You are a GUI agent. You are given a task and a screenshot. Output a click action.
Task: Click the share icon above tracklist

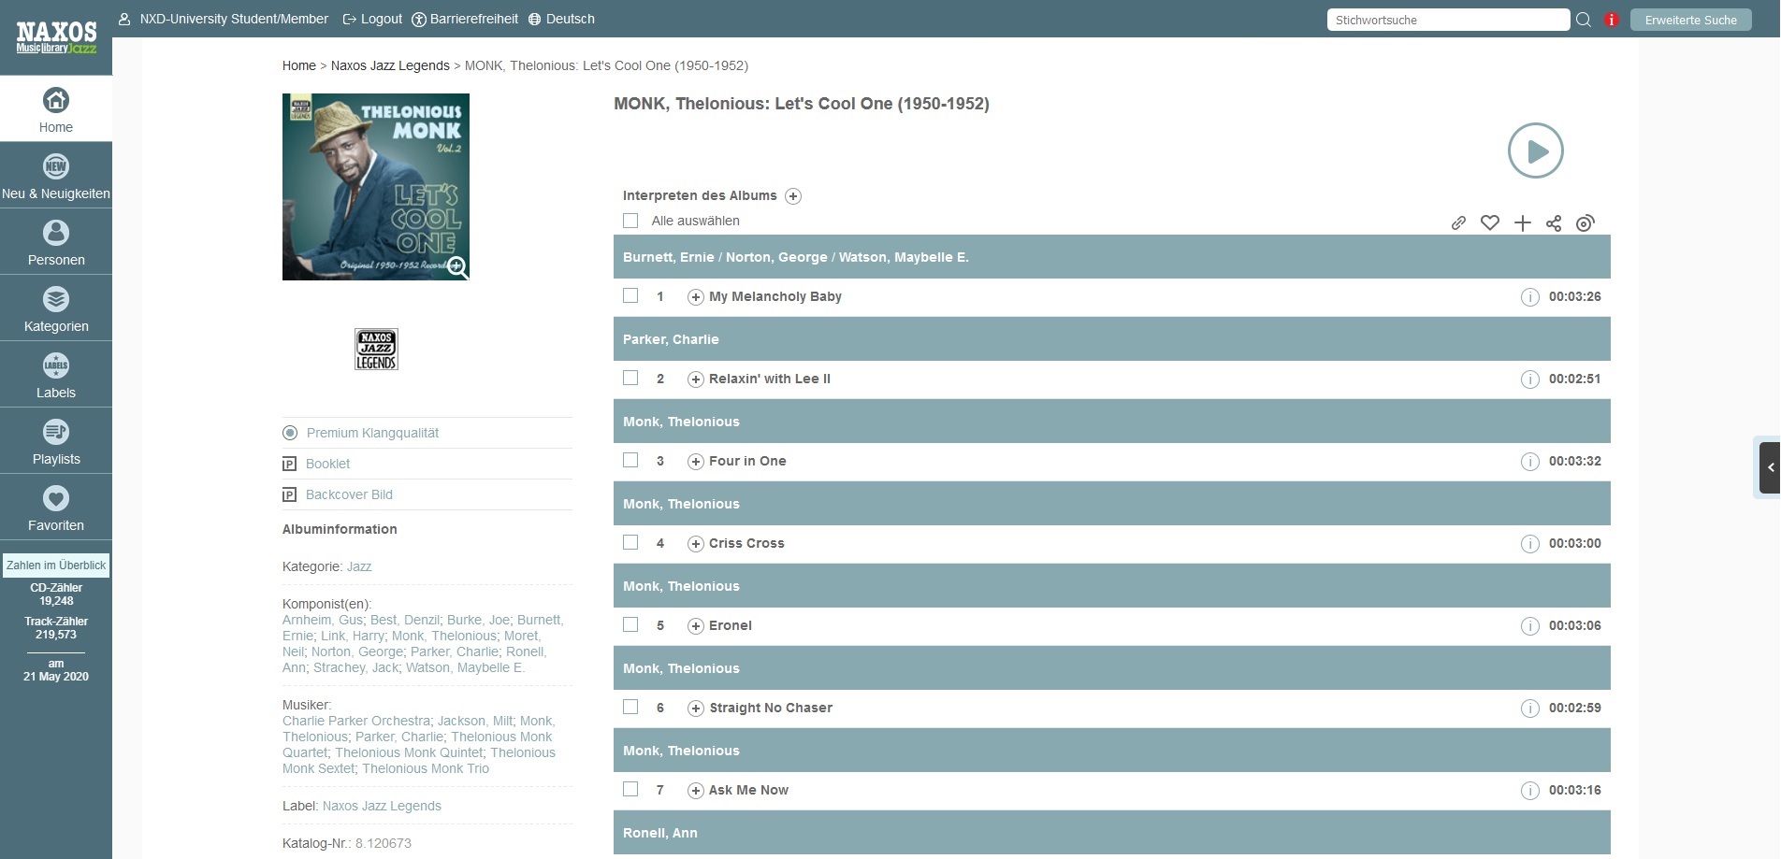coord(1554,222)
